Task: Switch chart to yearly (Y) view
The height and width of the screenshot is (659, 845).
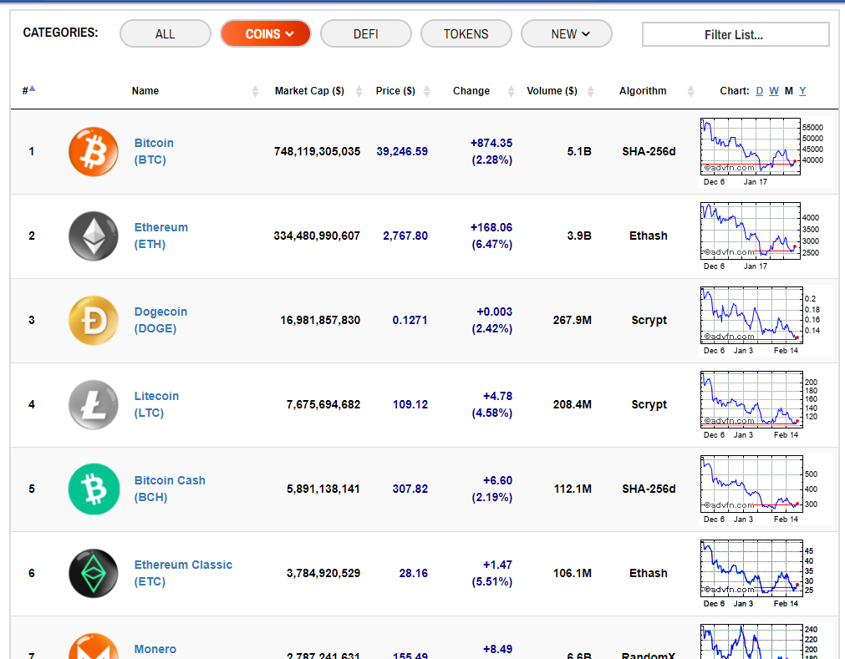Action: click(802, 91)
